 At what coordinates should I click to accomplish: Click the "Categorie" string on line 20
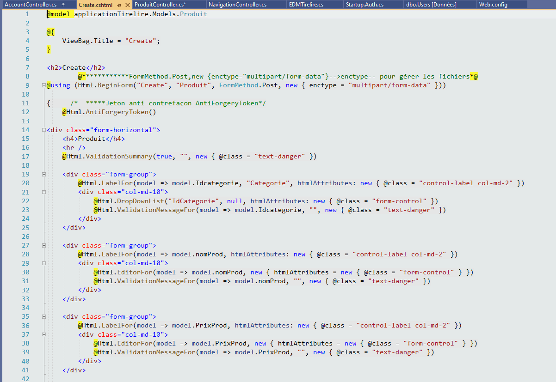[x=268, y=183]
